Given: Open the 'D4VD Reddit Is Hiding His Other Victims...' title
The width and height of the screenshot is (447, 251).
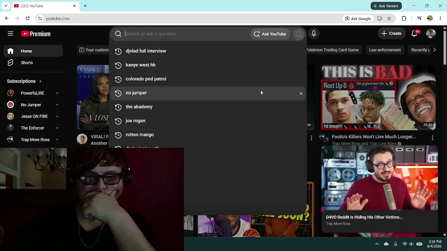Looking at the screenshot, I should coord(364,217).
